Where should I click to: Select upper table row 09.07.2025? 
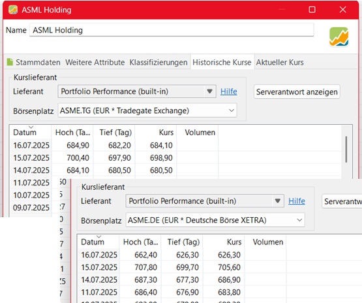[31, 207]
